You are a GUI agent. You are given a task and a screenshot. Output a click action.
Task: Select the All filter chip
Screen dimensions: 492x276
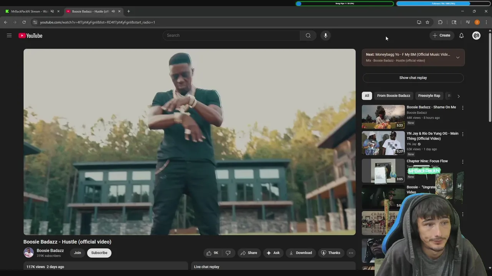click(367, 95)
